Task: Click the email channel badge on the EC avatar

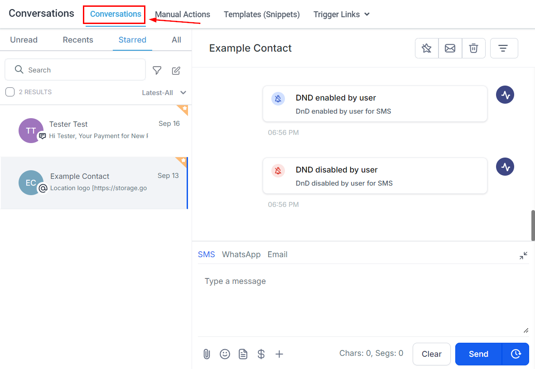Action: (43, 188)
